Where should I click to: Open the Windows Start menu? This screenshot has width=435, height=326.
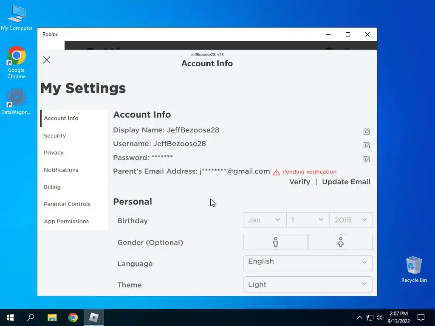(x=10, y=318)
